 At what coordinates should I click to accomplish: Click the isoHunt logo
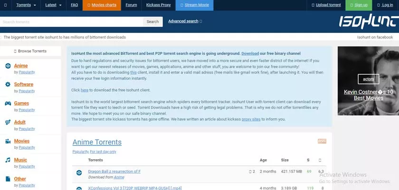point(368,22)
